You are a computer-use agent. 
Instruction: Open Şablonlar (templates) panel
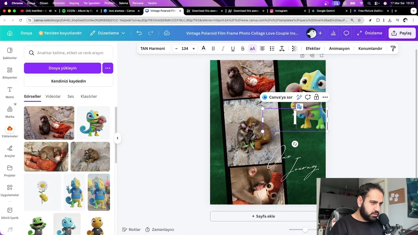[x=10, y=54]
